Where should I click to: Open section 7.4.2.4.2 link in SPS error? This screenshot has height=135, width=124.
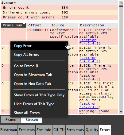(x=89, y=60)
